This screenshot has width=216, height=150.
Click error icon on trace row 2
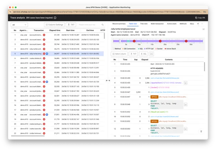tap(44, 40)
